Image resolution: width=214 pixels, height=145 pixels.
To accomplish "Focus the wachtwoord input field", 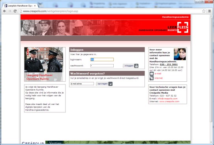I will (102, 66).
